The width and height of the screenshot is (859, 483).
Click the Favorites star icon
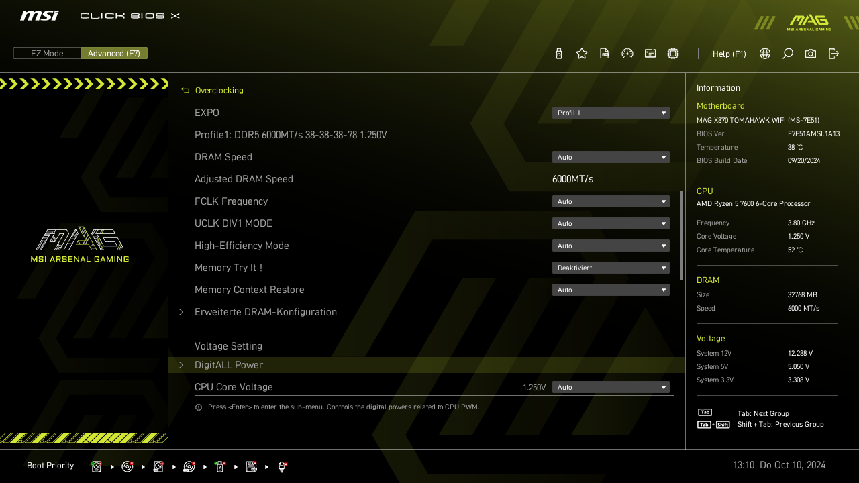[582, 54]
